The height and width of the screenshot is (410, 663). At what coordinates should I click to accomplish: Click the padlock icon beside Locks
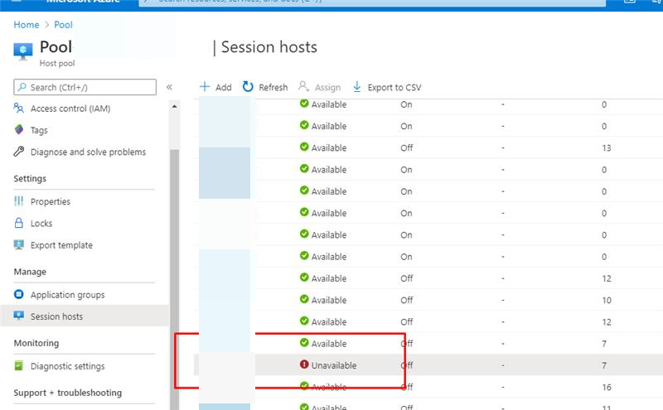pos(18,223)
